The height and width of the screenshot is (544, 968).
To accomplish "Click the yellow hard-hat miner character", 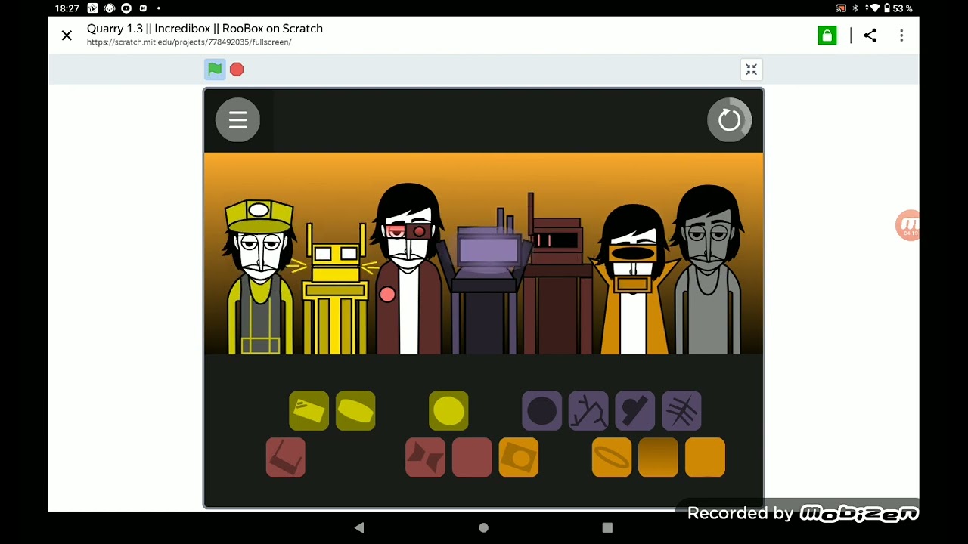I will [259, 277].
